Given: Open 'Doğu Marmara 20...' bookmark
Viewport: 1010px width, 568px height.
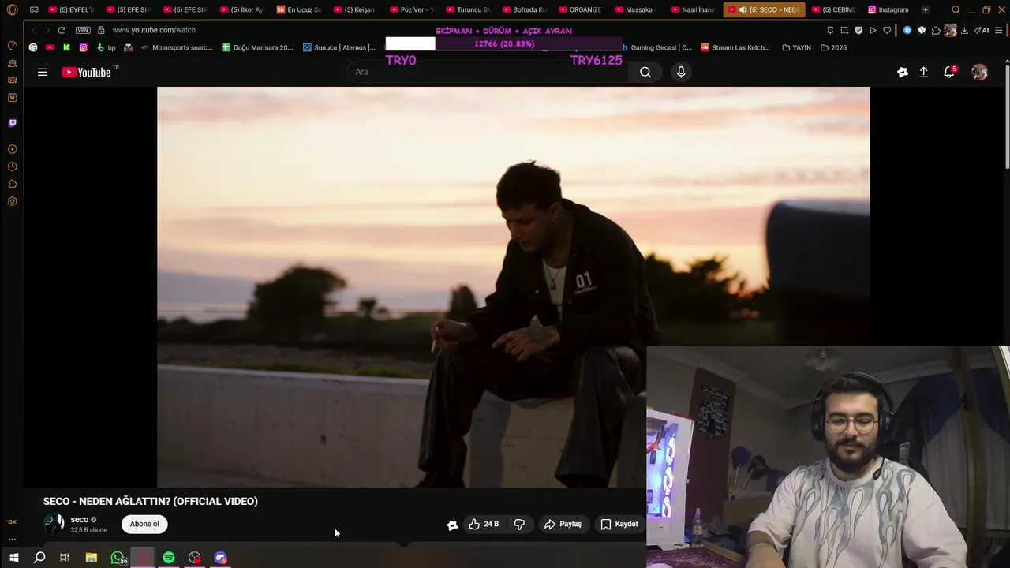Looking at the screenshot, I should click(257, 47).
